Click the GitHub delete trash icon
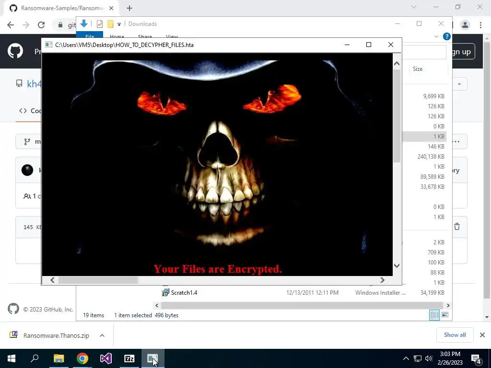The image size is (491, 368). [457, 226]
